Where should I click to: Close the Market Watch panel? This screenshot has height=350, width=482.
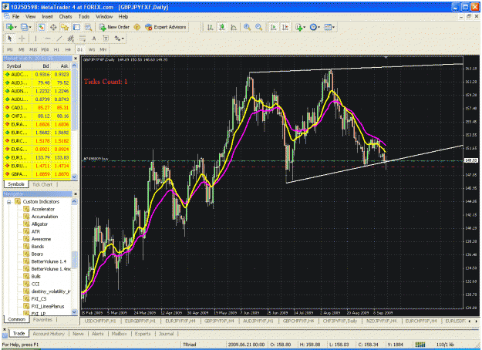[x=76, y=58]
